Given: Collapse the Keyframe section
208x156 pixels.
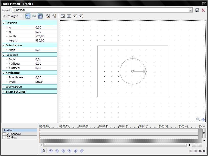Looking at the screenshot, I should [4, 73].
